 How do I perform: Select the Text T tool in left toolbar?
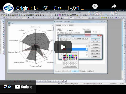[x=3, y=40]
